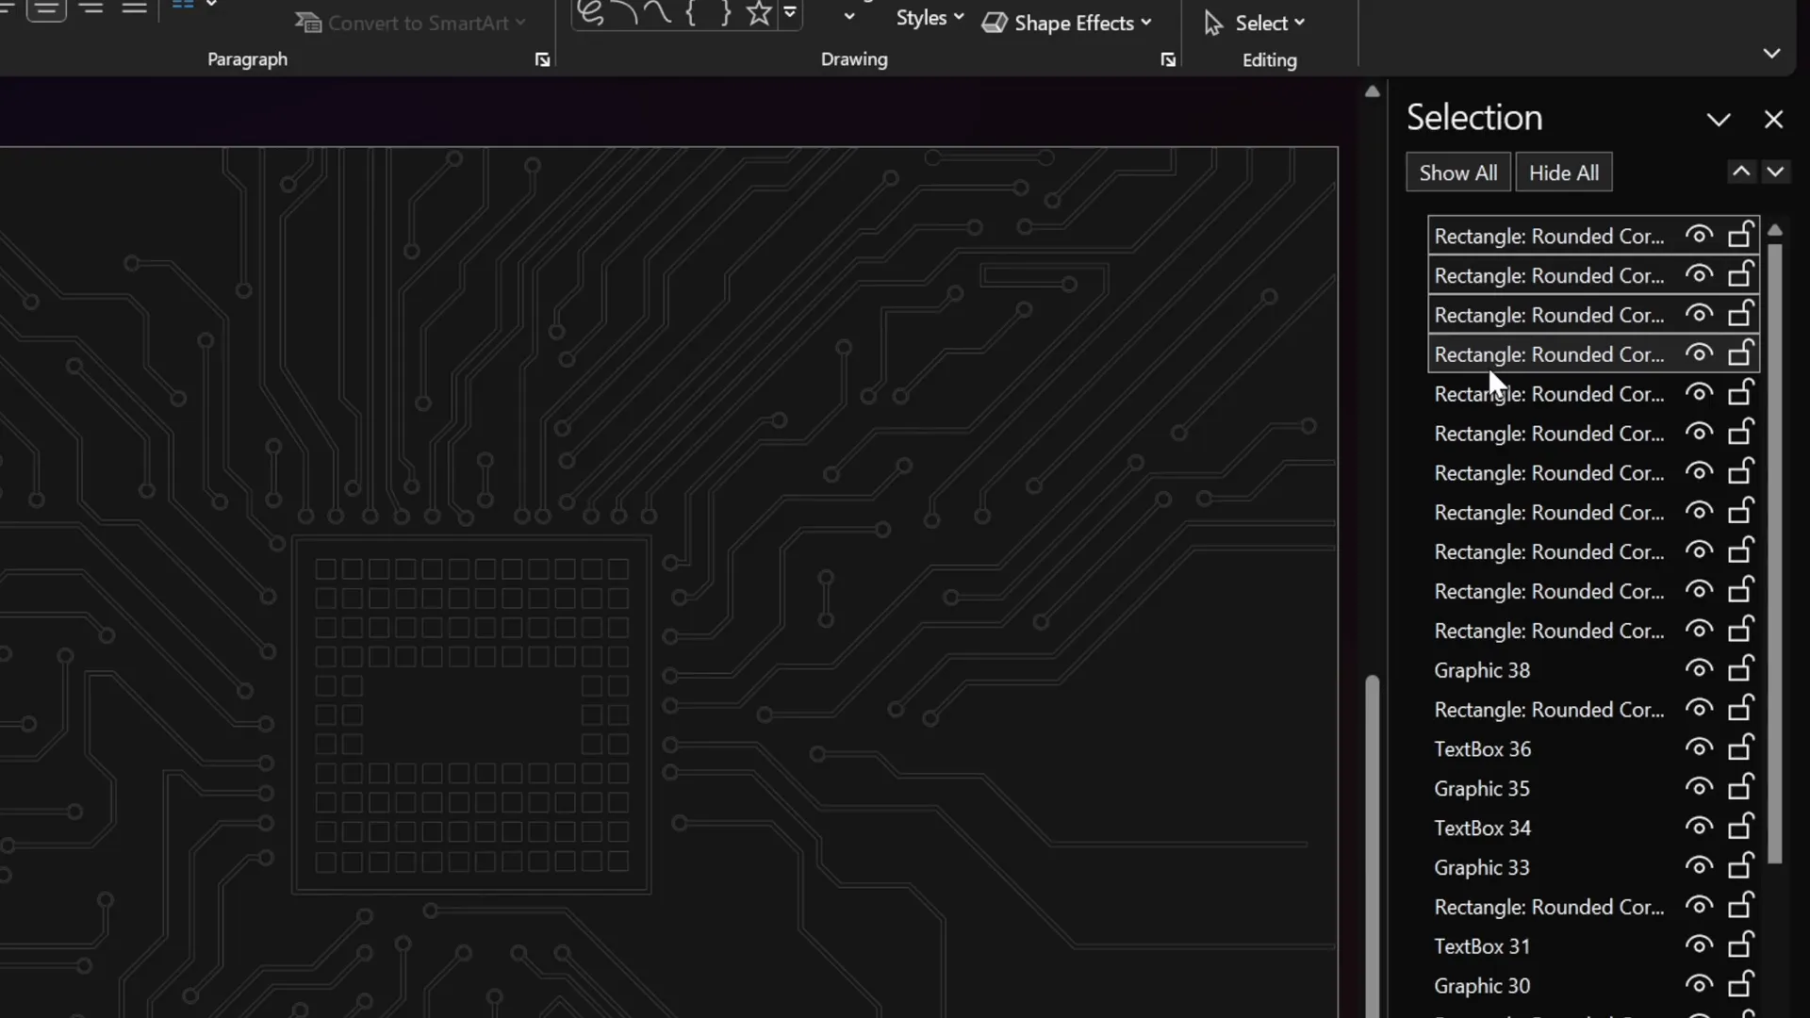Insert a Left Brace shape

coord(691,13)
